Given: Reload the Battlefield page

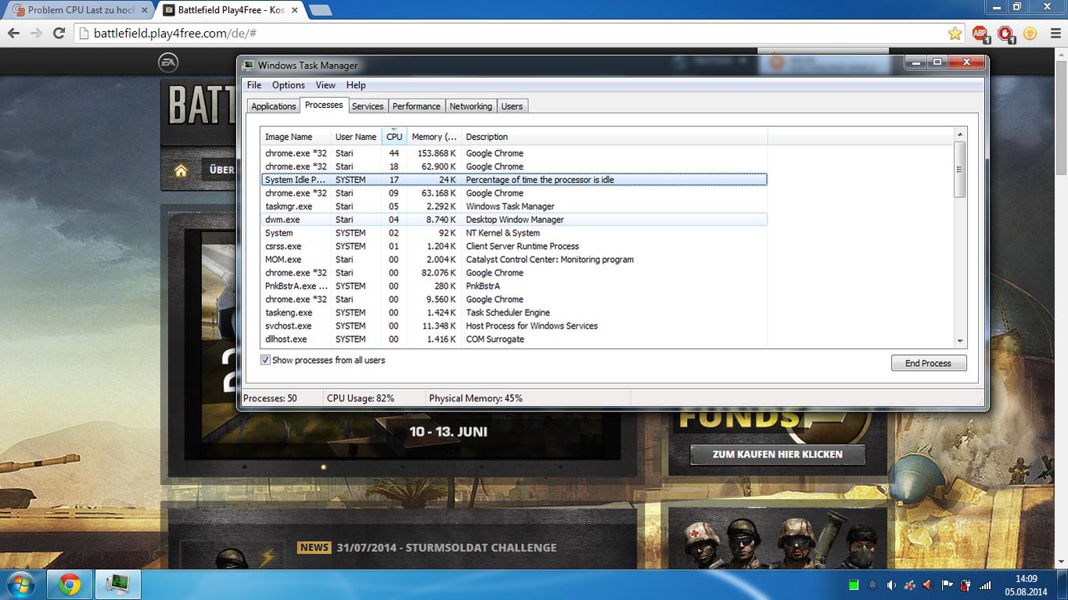Looking at the screenshot, I should [x=59, y=34].
